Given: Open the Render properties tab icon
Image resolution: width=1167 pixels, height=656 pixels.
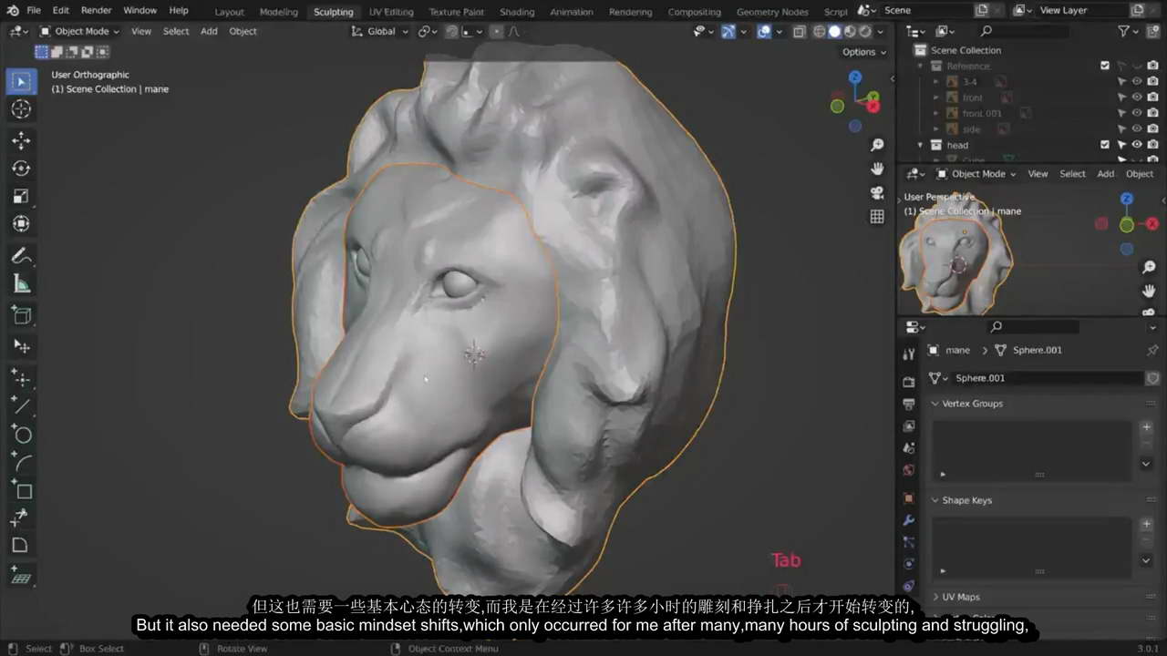Looking at the screenshot, I should tap(908, 382).
